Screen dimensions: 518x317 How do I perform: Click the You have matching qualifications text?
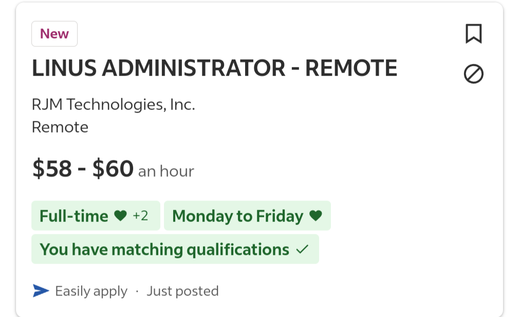pos(164,250)
